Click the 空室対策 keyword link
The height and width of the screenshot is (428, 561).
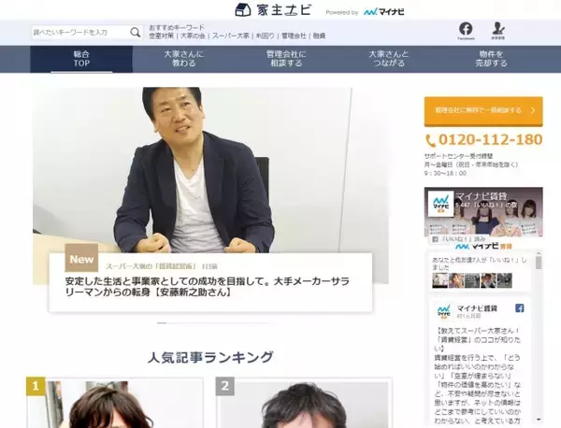(162, 36)
